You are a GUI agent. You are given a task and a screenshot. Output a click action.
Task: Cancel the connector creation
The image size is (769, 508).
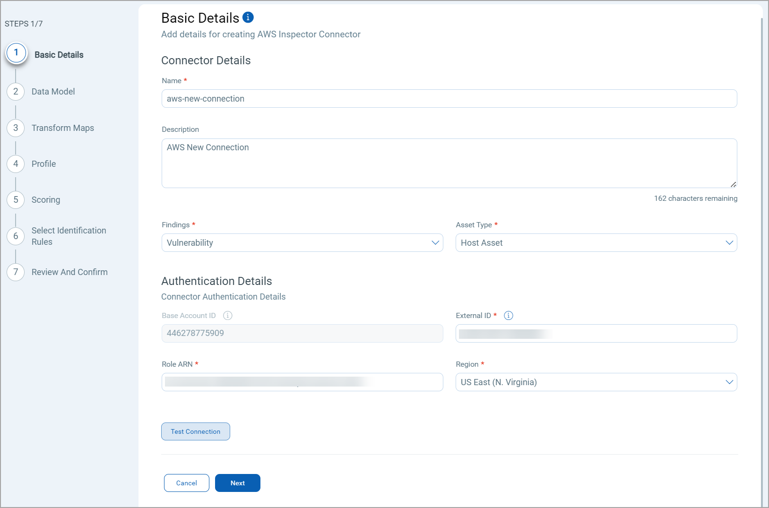186,483
